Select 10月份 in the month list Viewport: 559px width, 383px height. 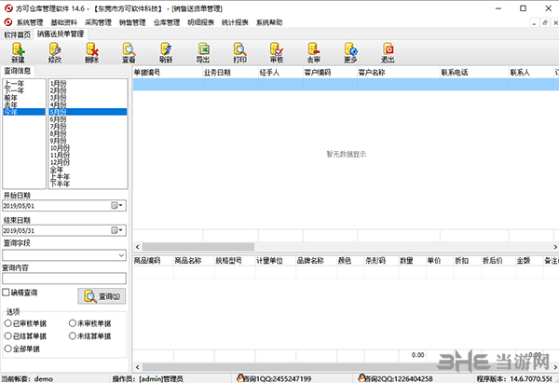[88, 148]
